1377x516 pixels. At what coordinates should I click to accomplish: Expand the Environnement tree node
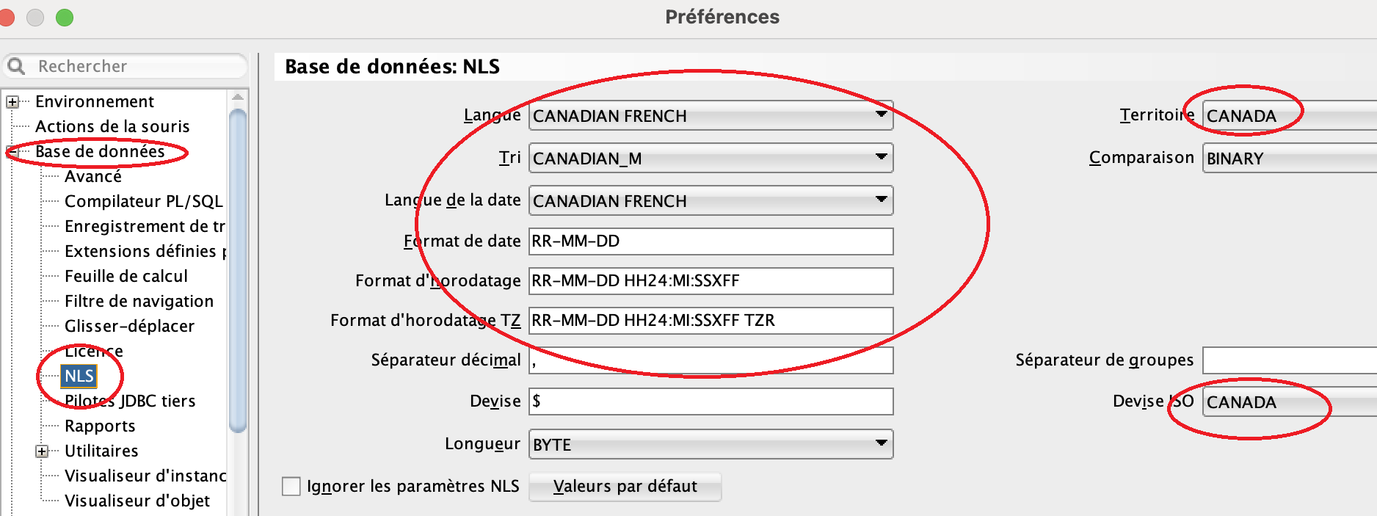tap(12, 102)
